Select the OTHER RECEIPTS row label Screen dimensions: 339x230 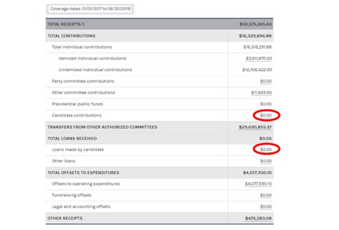coord(65,218)
